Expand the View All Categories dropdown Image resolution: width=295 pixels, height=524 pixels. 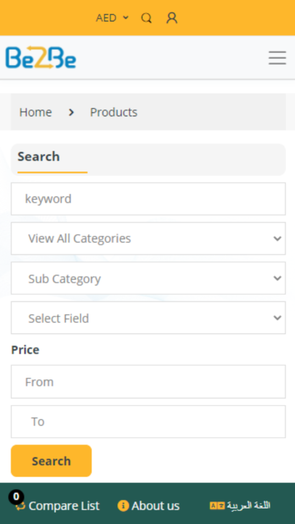click(x=148, y=238)
